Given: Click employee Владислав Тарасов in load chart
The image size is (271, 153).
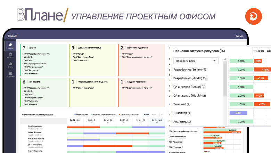Looking at the screenshot, I should coord(35,138).
